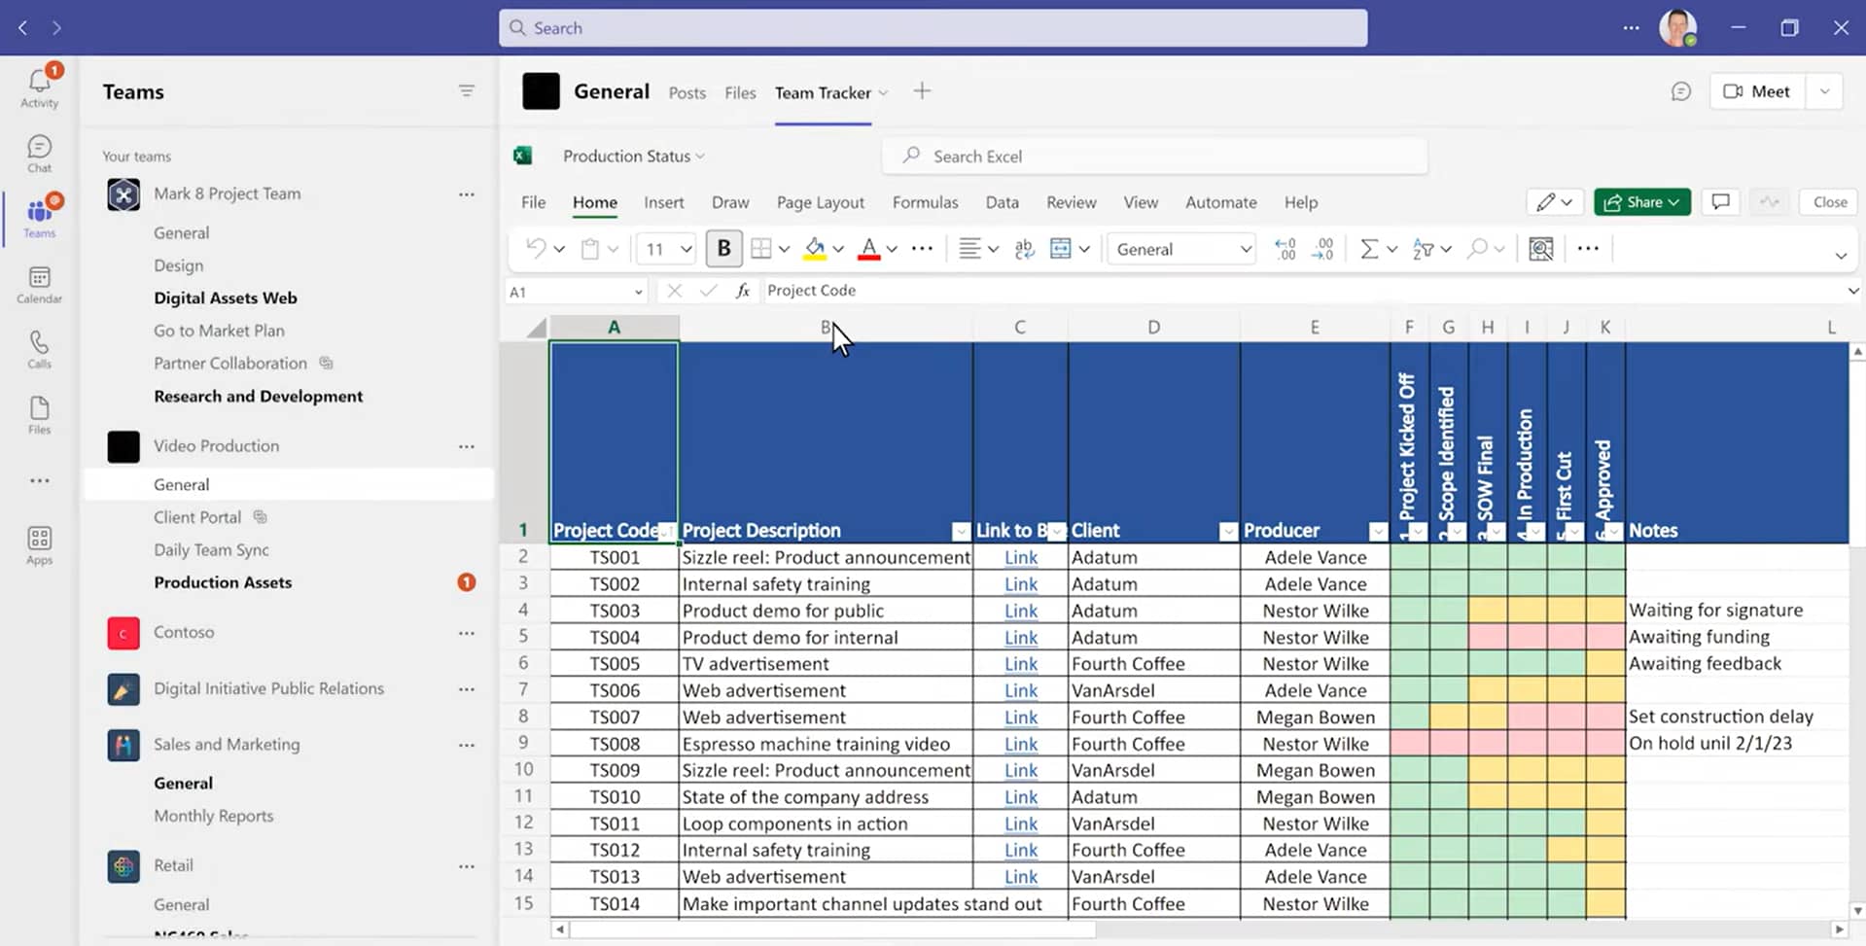Open Calendar in the left rail

(x=39, y=285)
